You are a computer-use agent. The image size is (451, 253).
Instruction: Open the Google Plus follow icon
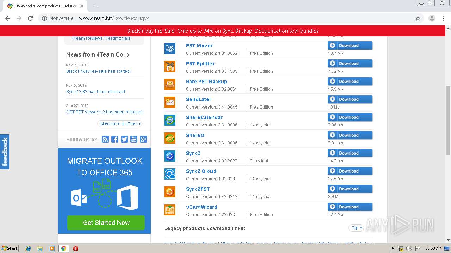click(x=143, y=139)
